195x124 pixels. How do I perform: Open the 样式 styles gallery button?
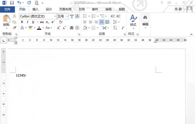(x=133, y=21)
